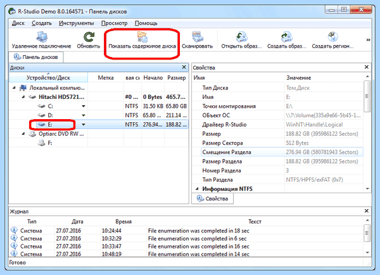
Task: Click the Текст log column header
Action: pos(255,221)
